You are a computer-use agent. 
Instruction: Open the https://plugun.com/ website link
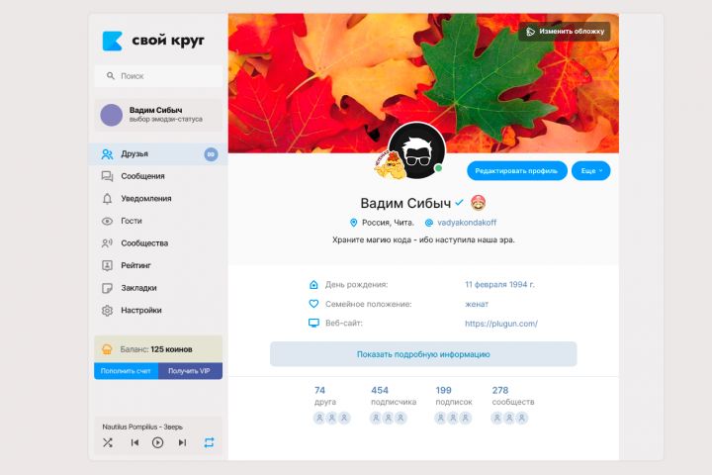click(x=500, y=324)
